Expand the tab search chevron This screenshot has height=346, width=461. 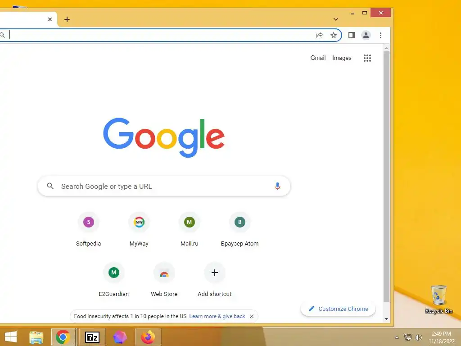tap(336, 19)
